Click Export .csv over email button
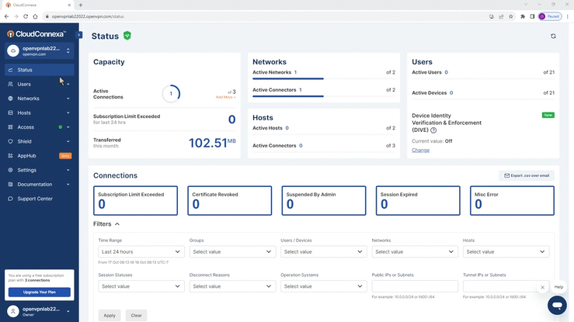 tap(527, 176)
